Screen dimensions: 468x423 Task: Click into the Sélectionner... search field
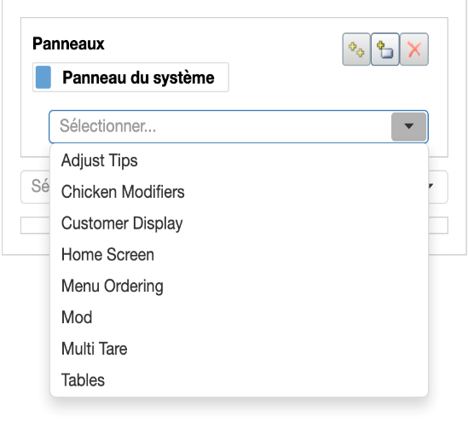click(221, 126)
